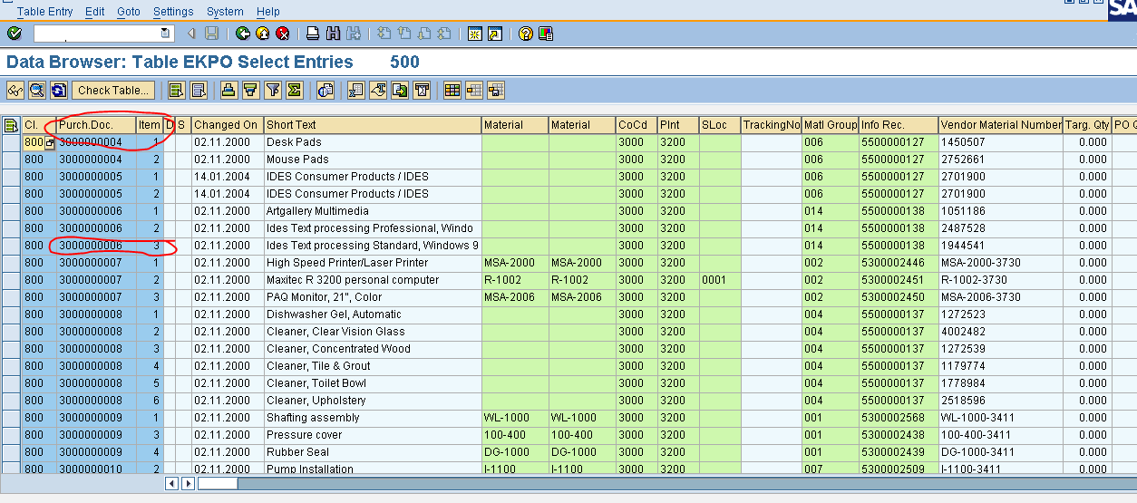Sort the list in ascending order
Screen dimensions: 1137x503
pyautogui.click(x=228, y=91)
